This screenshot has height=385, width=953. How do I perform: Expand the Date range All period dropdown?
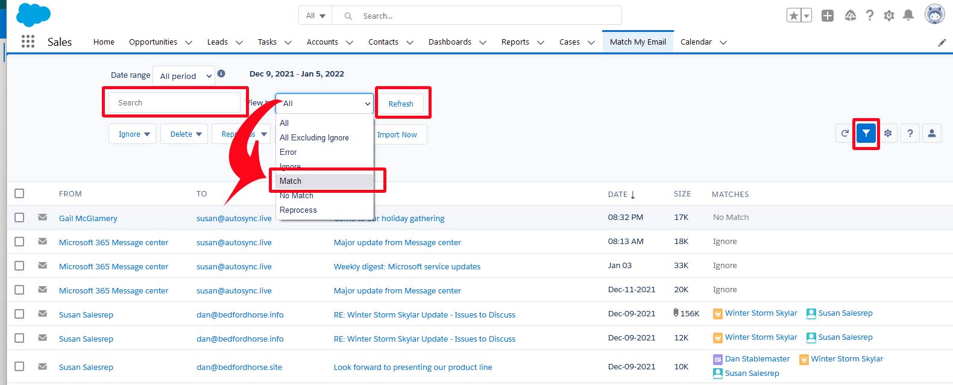(x=184, y=76)
